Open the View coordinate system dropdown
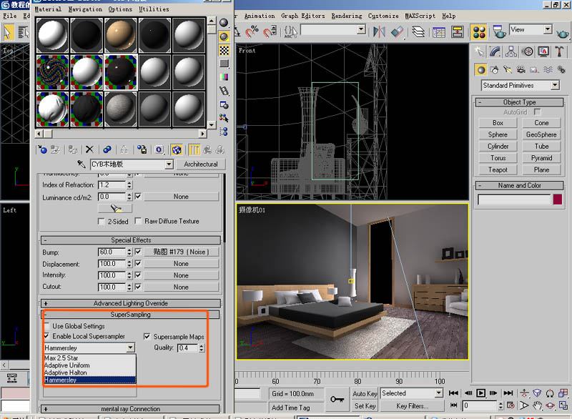This screenshot has width=572, height=419. point(548,29)
